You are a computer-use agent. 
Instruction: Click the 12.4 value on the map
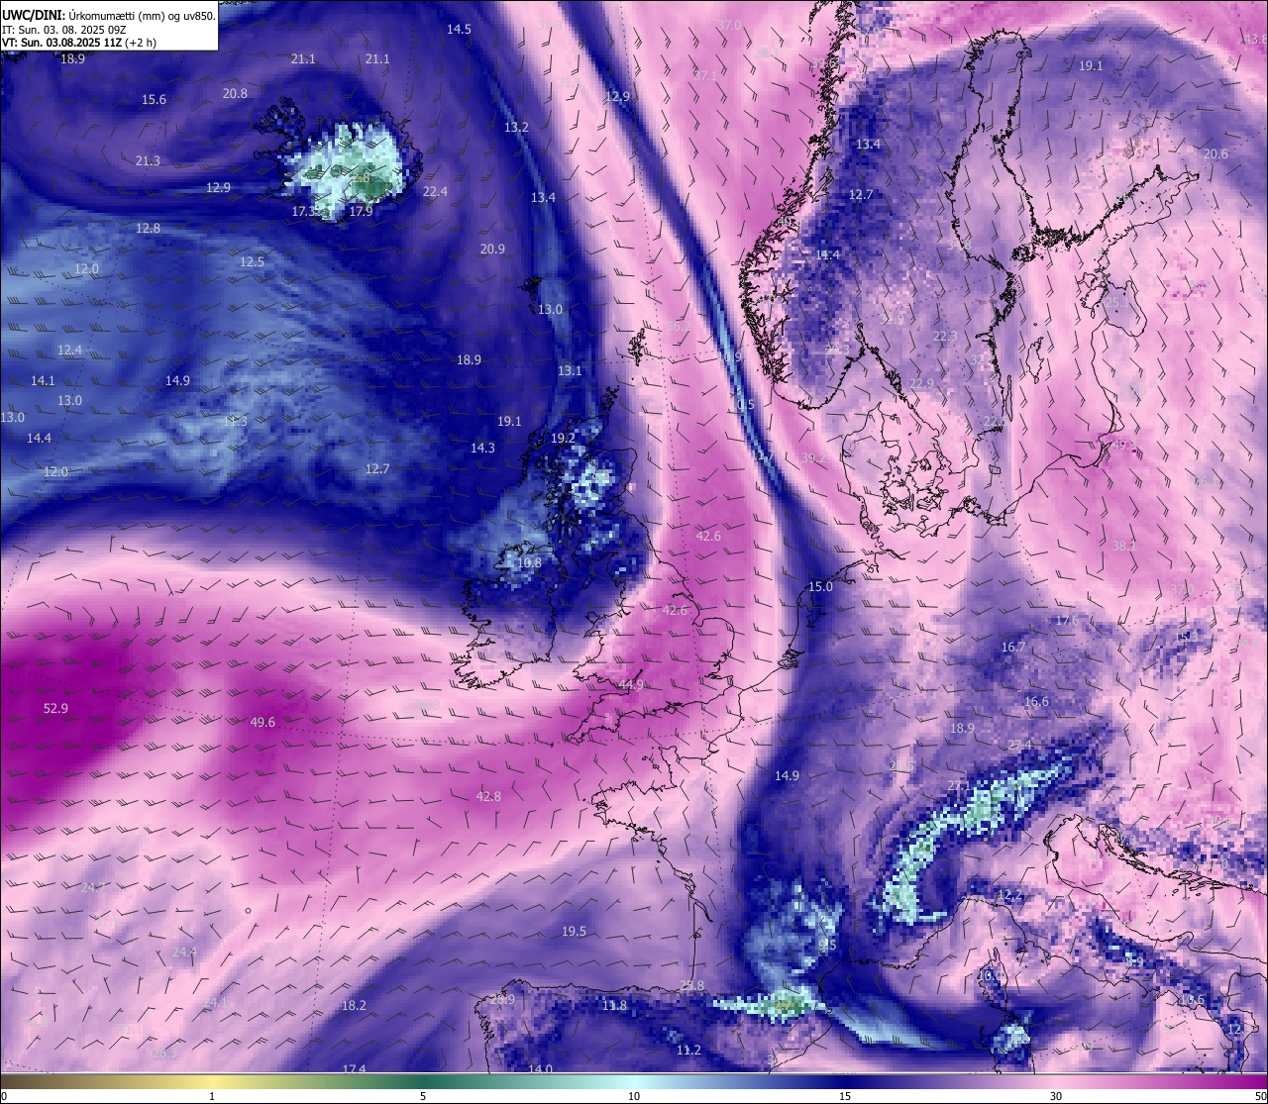click(69, 350)
